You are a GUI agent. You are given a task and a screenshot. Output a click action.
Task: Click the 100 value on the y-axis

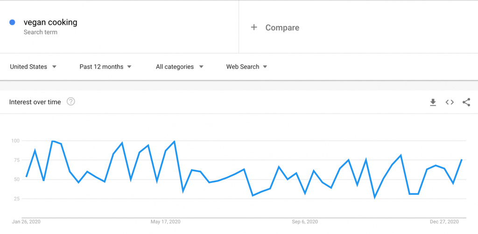[x=15, y=141]
